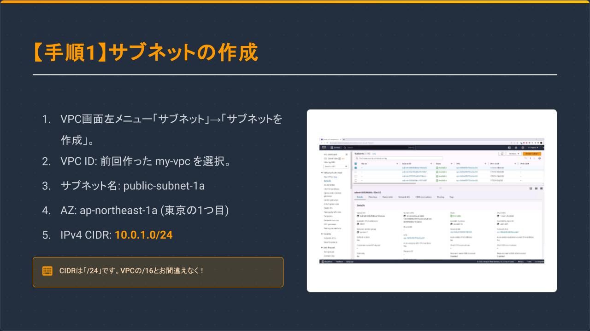Click the AWS logo in the navigation bar

(x=324, y=148)
